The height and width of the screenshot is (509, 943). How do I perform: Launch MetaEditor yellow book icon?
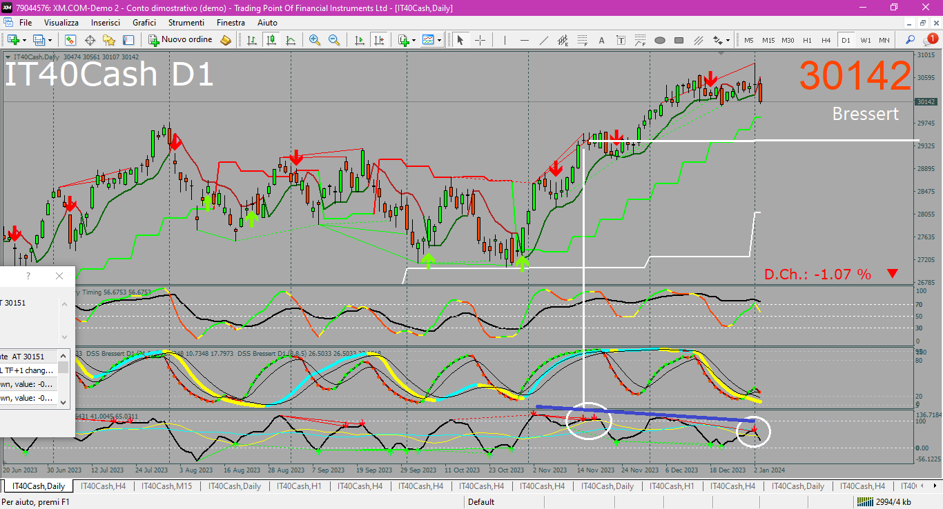(226, 40)
